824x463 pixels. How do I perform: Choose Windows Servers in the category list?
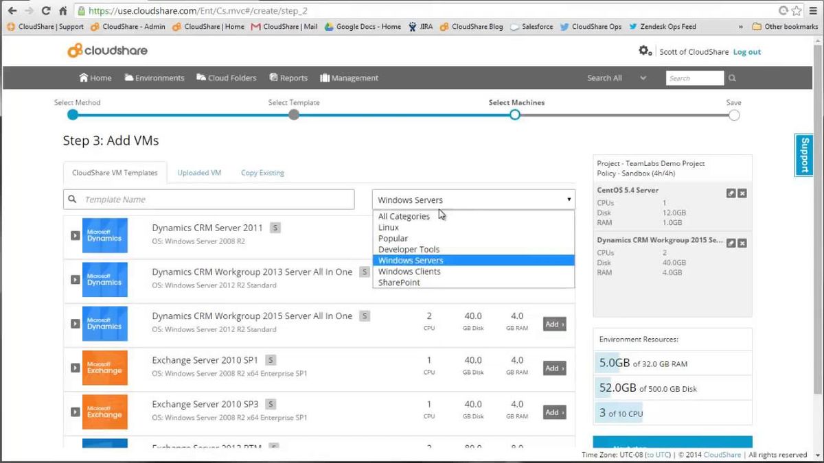click(x=474, y=260)
